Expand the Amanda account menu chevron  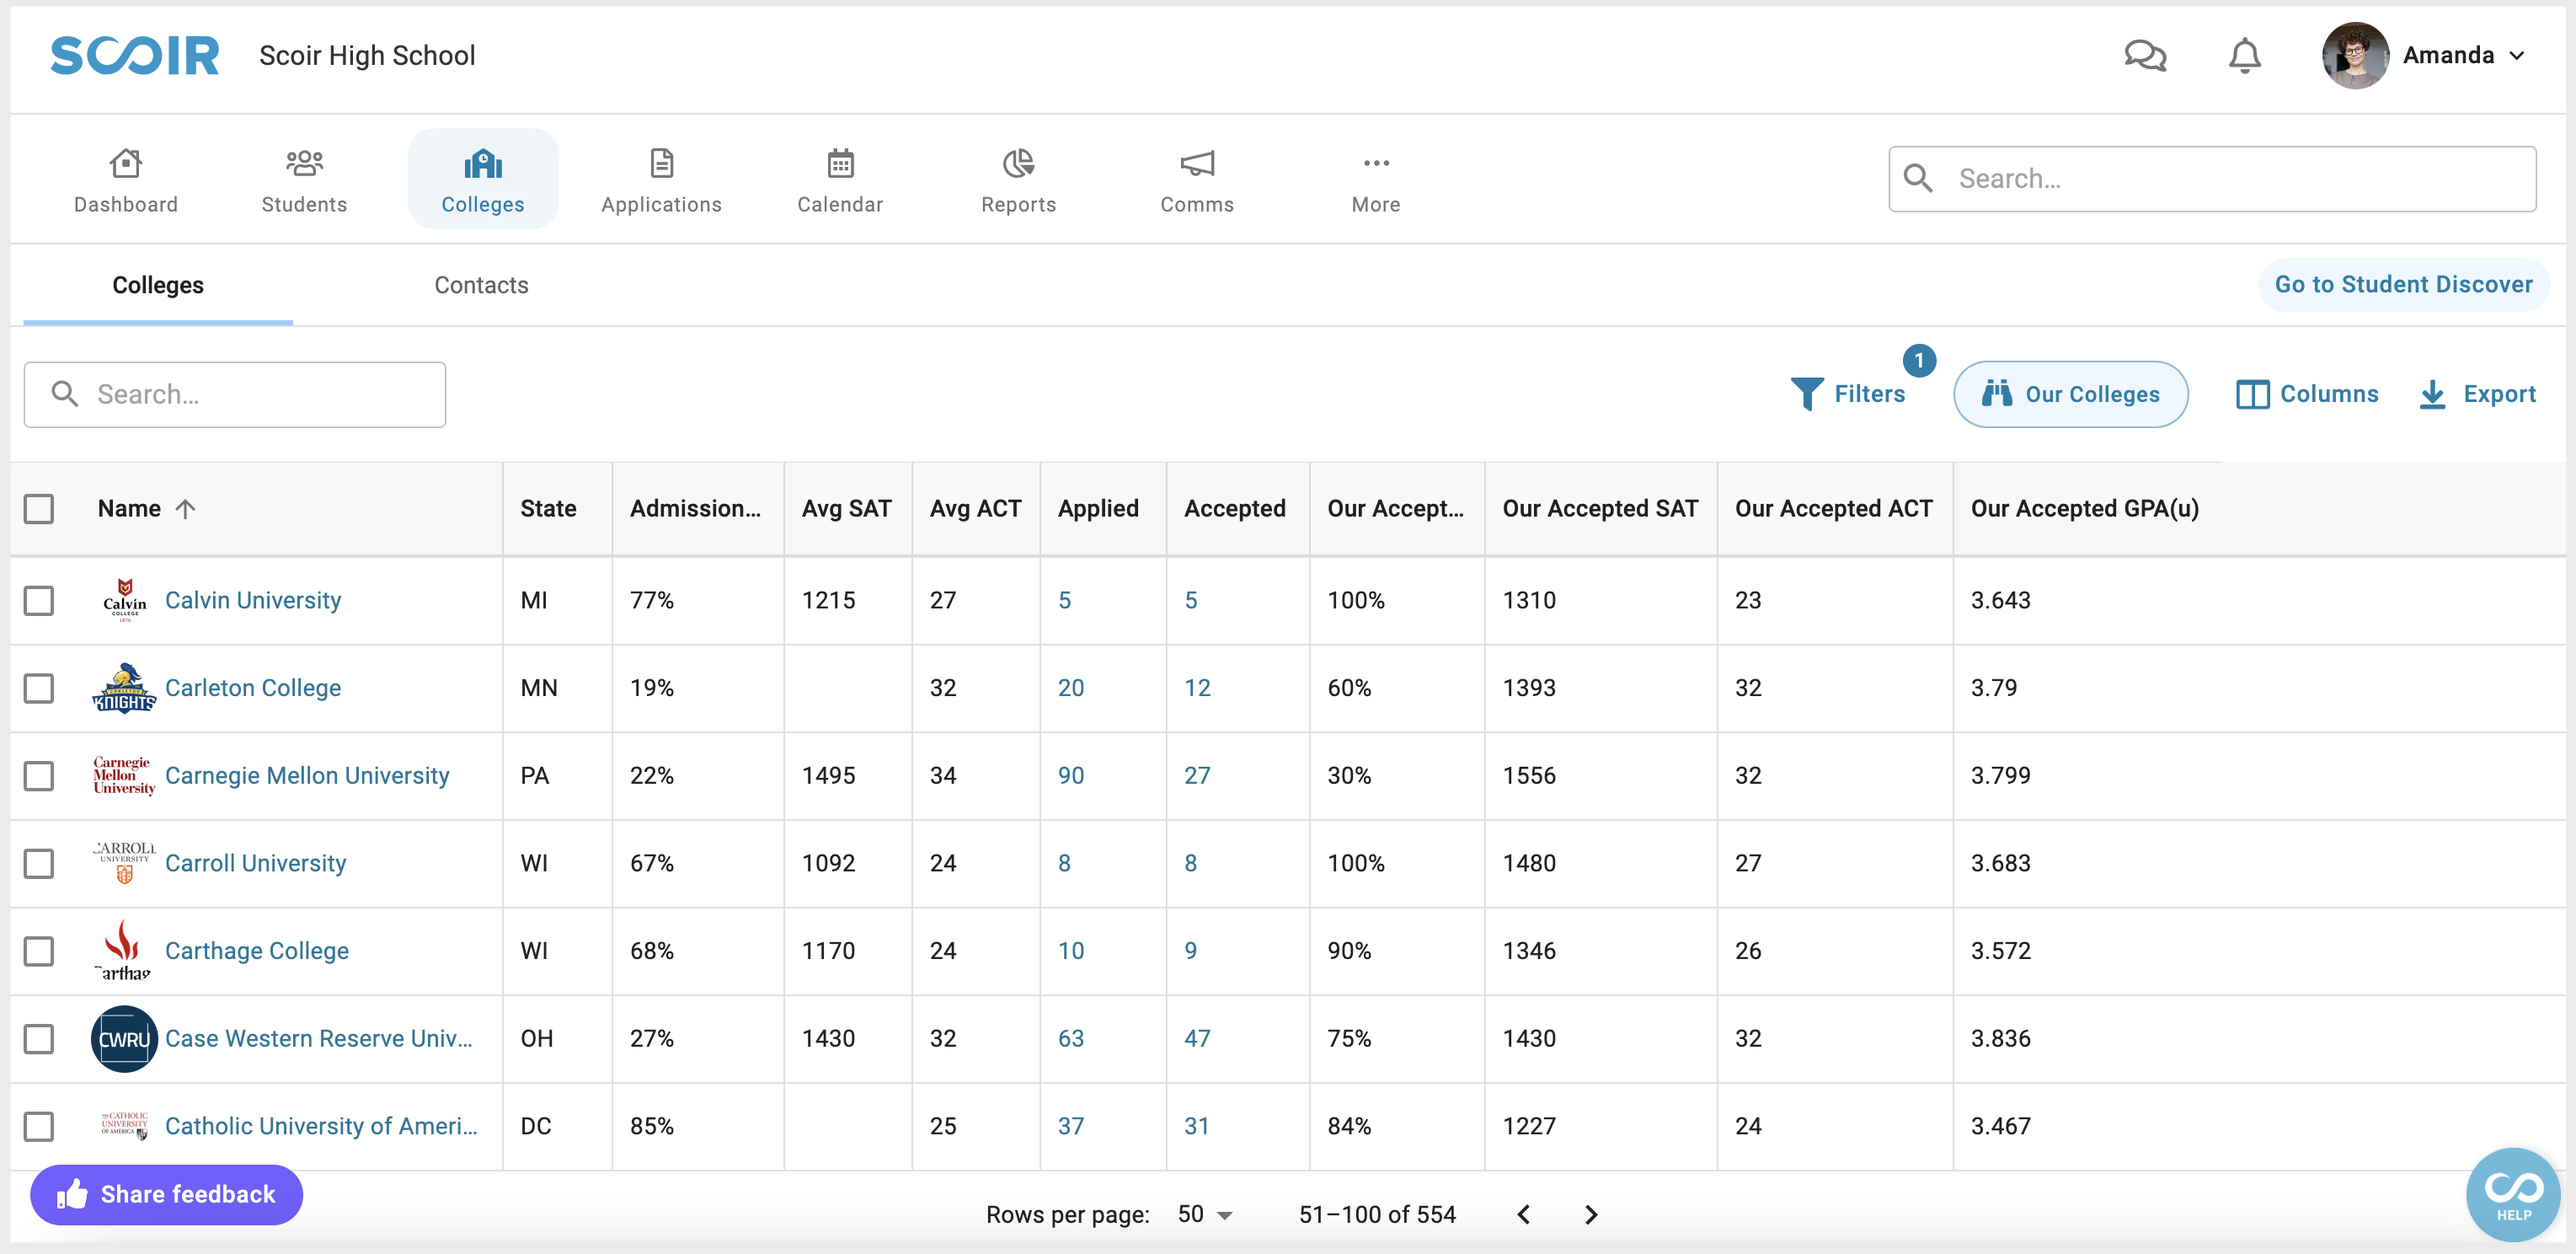tap(2517, 56)
